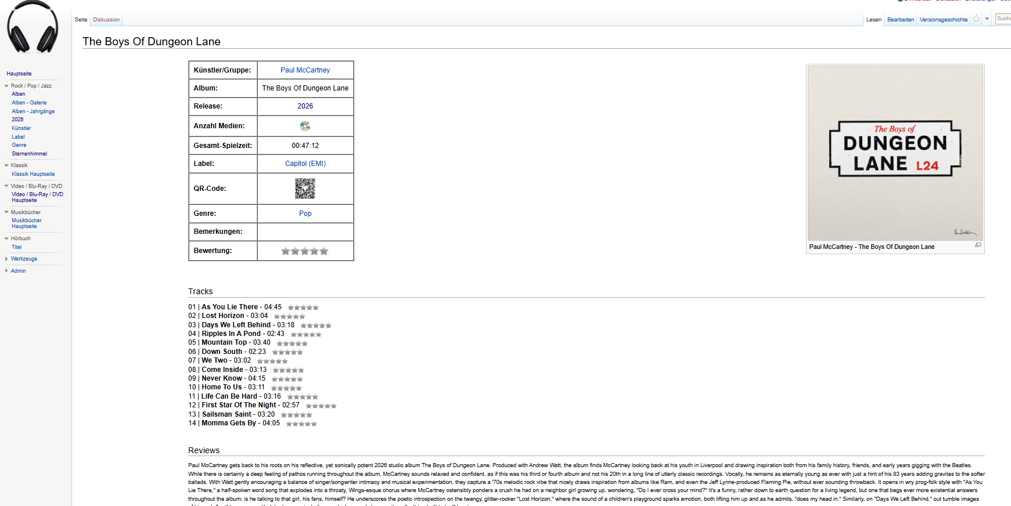Click the enlarge icon below album cover
1011x506 pixels.
(978, 245)
